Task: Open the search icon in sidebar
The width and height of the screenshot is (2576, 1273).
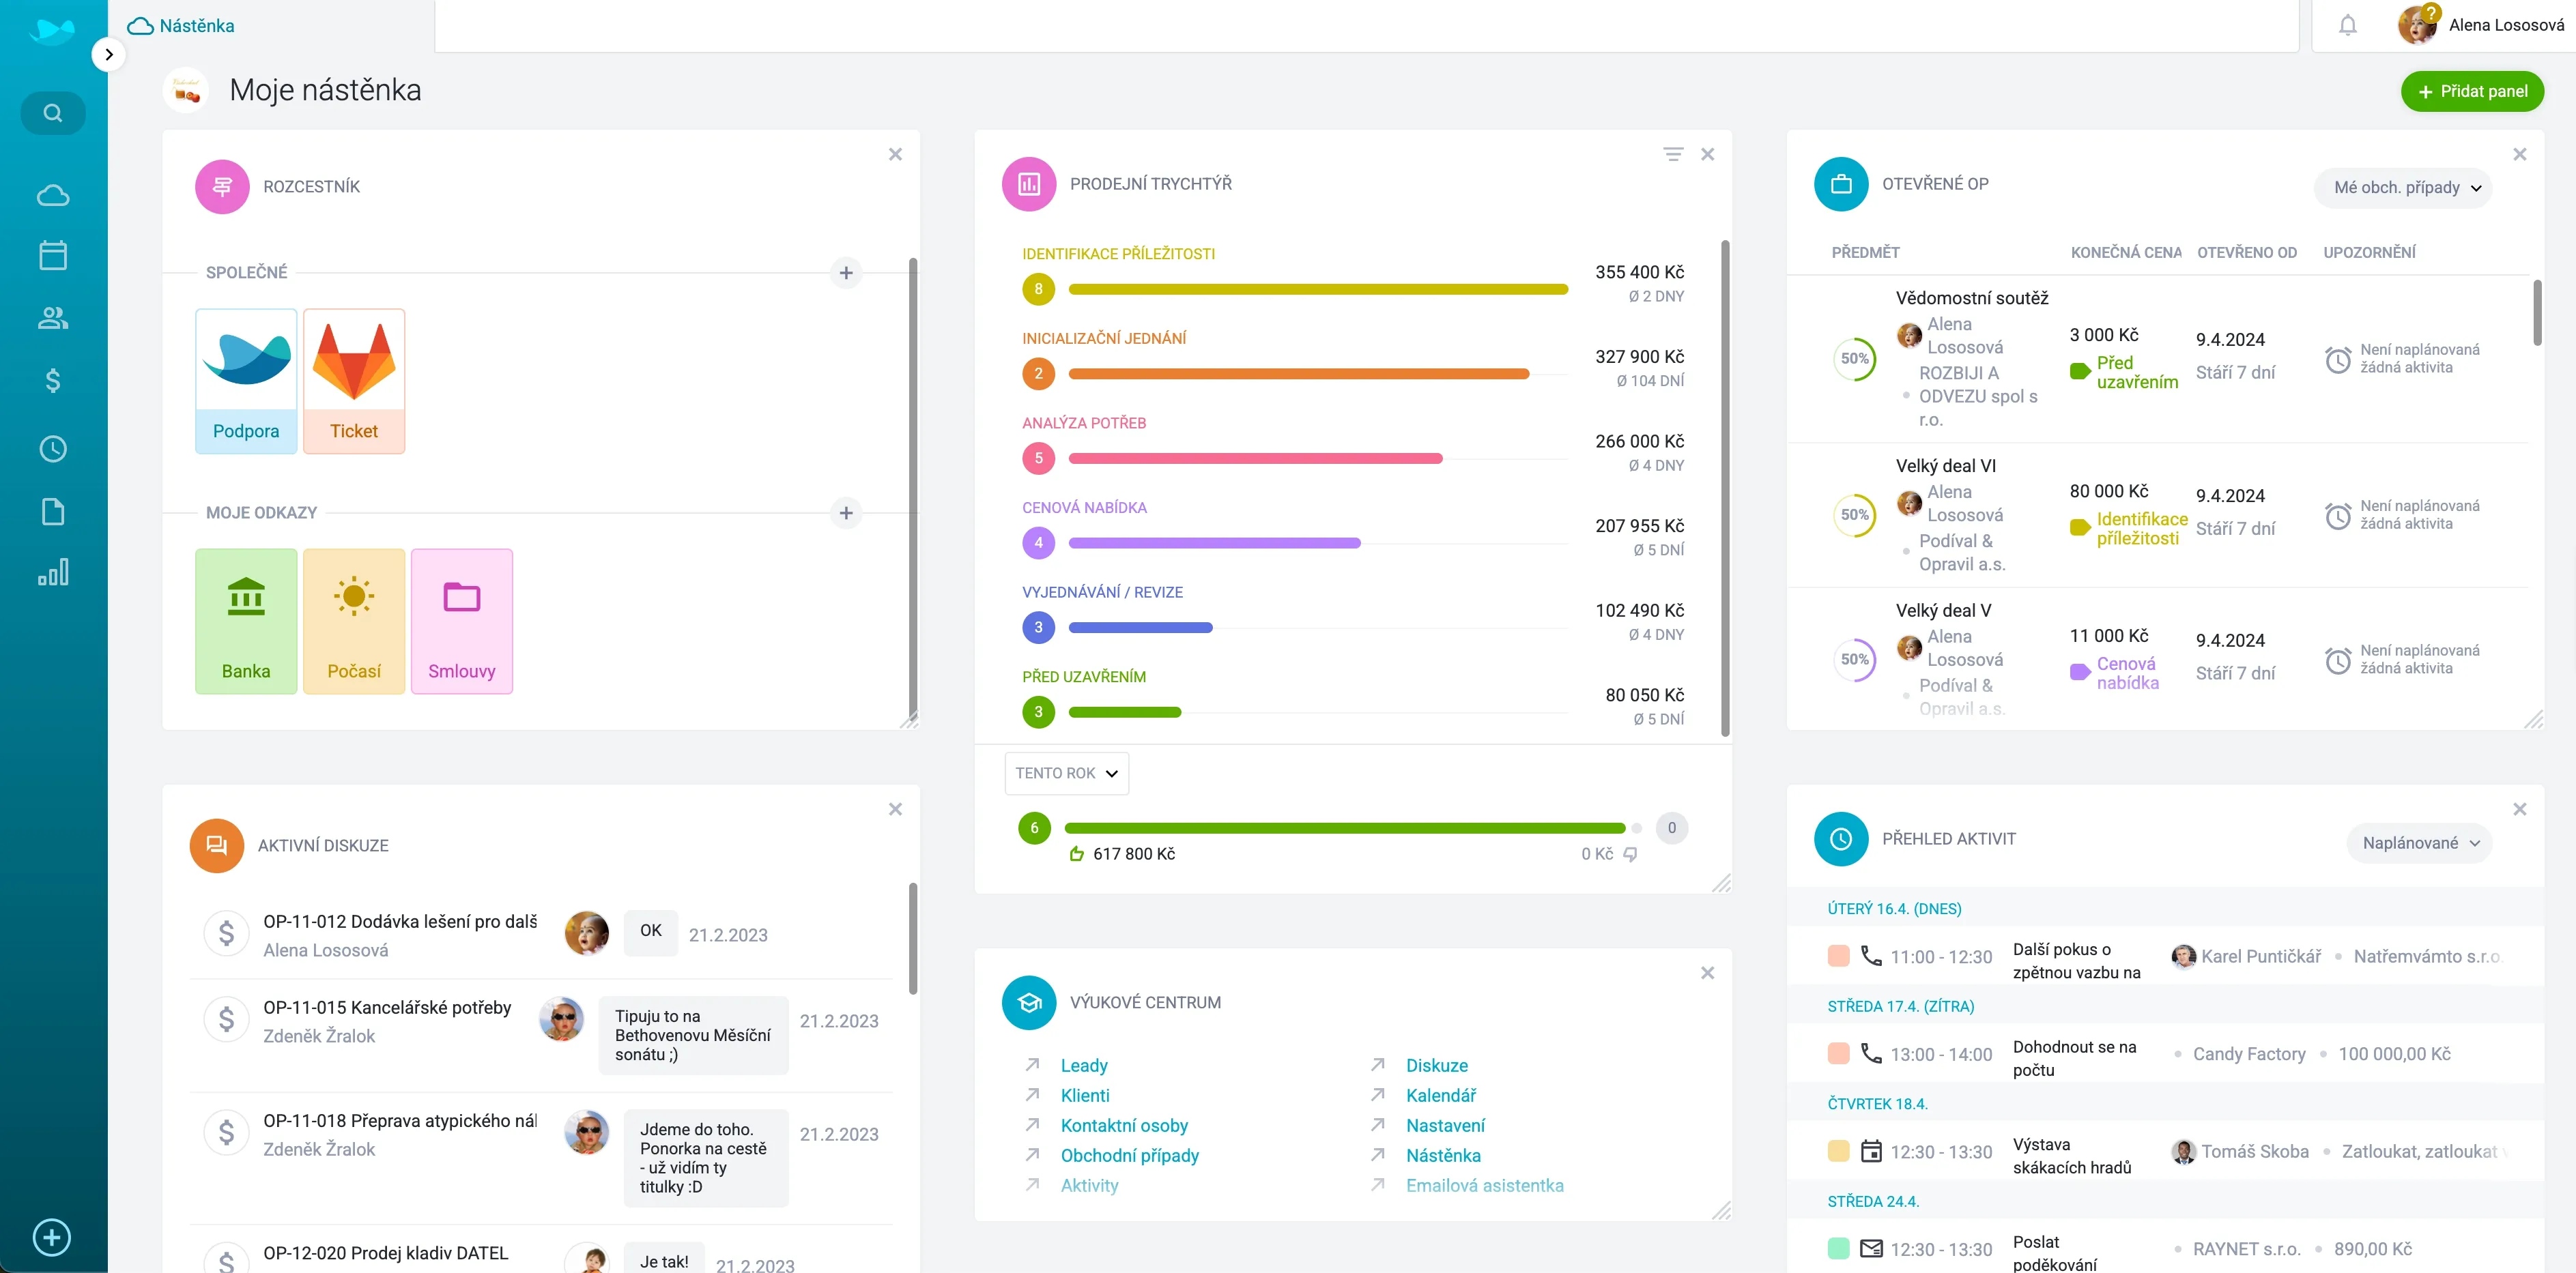Action: pyautogui.click(x=53, y=113)
